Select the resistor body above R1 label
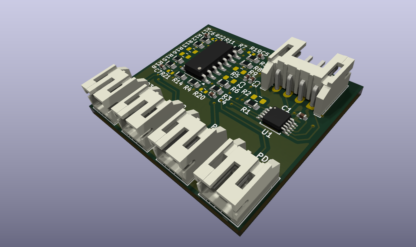This screenshot has width=416, height=247. (252, 104)
